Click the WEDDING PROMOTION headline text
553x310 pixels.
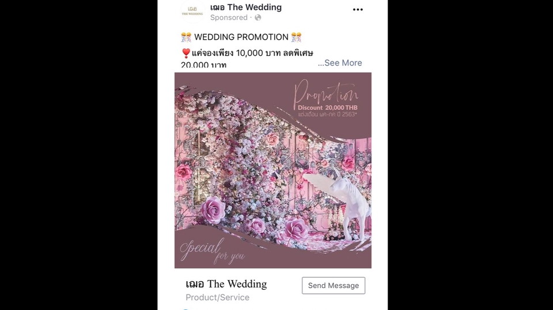click(241, 37)
